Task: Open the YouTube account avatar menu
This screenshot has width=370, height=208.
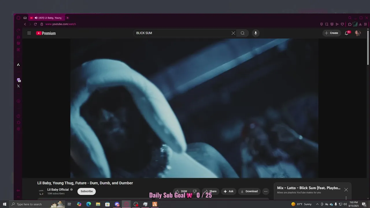Action: [358, 33]
